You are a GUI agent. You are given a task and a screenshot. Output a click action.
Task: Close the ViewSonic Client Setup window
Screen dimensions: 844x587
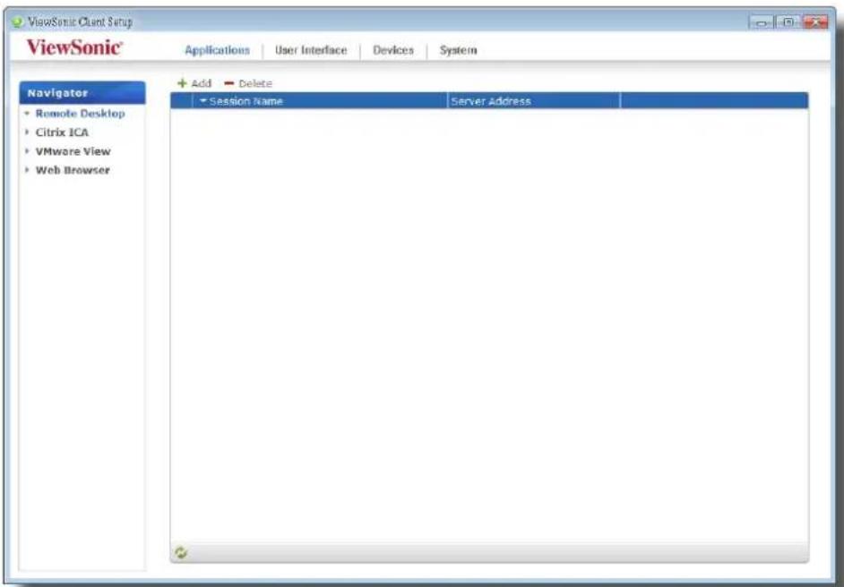pyautogui.click(x=815, y=22)
